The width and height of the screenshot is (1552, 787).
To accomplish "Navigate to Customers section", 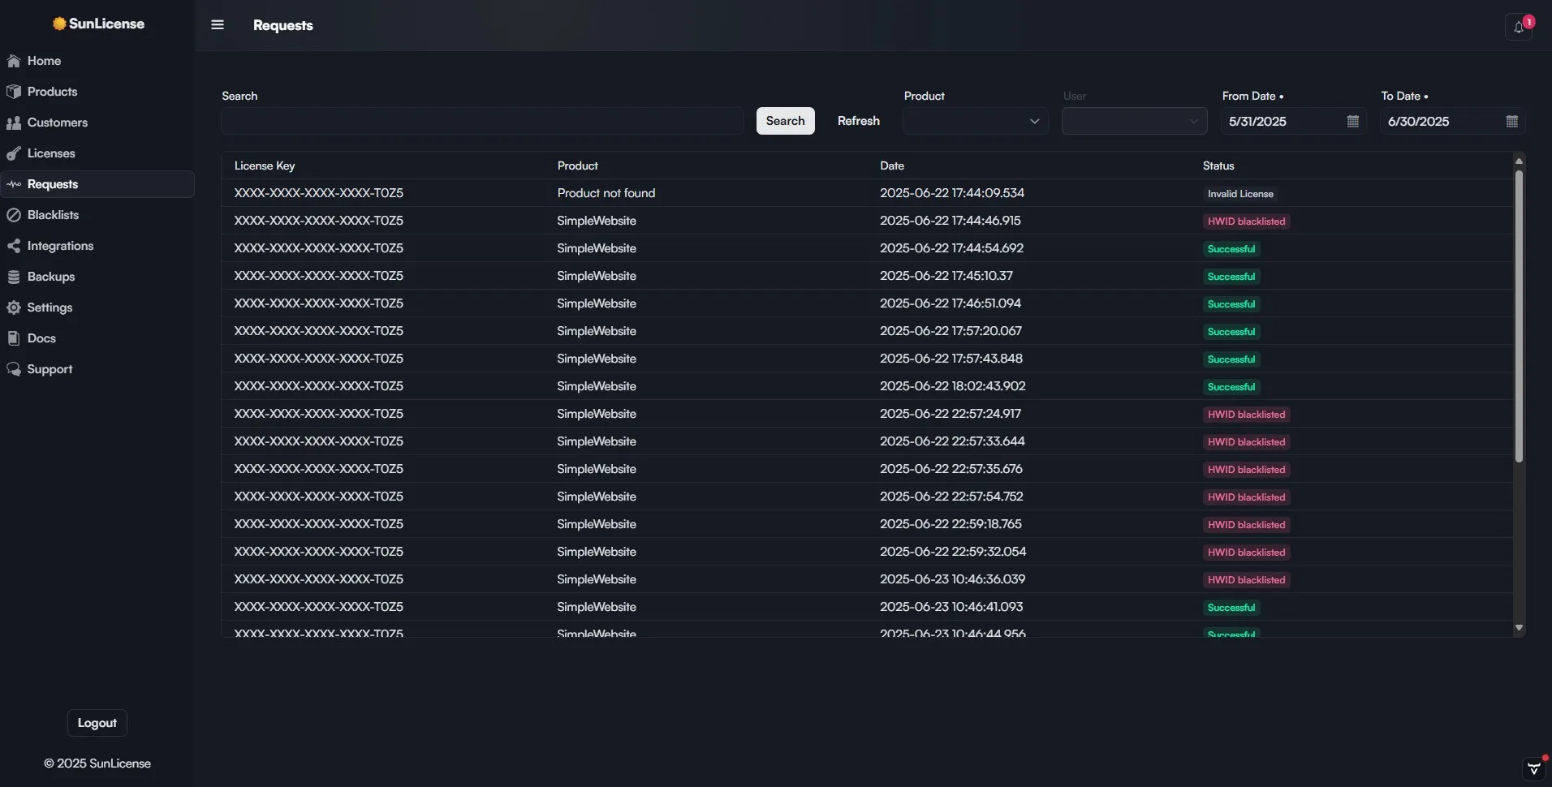I will [97, 123].
